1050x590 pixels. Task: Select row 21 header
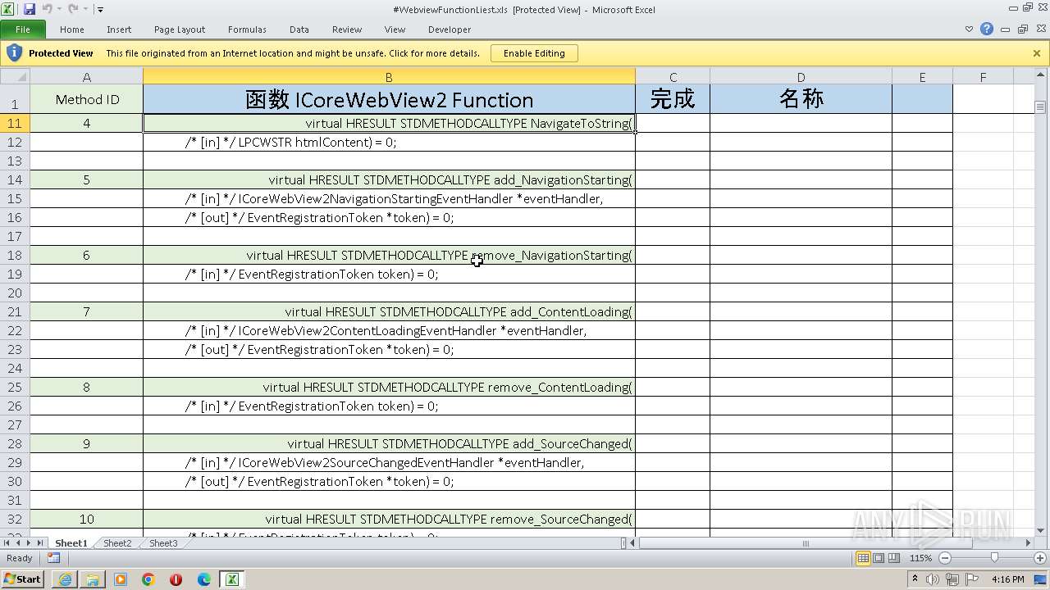point(15,312)
